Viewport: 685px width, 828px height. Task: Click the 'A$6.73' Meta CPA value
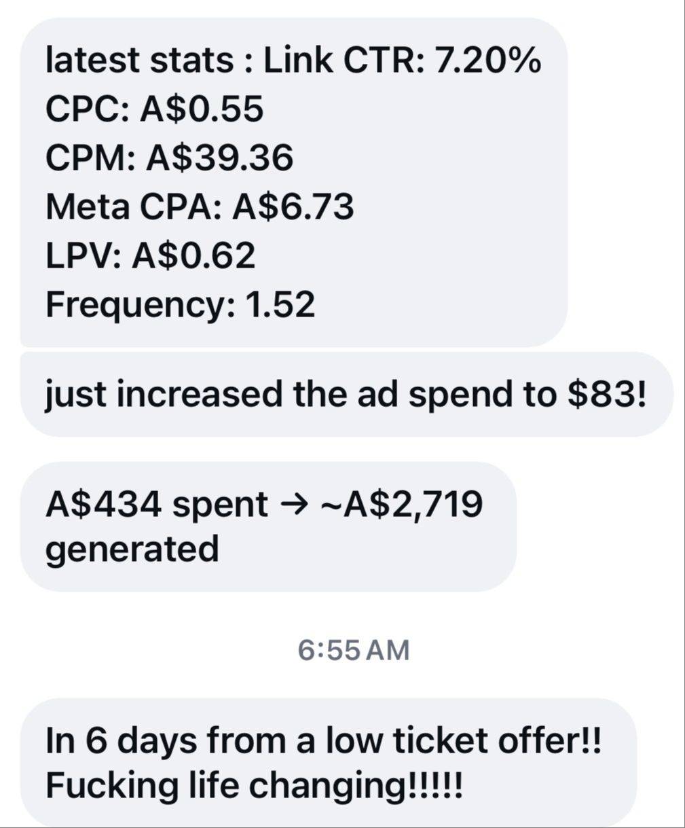[x=293, y=206]
